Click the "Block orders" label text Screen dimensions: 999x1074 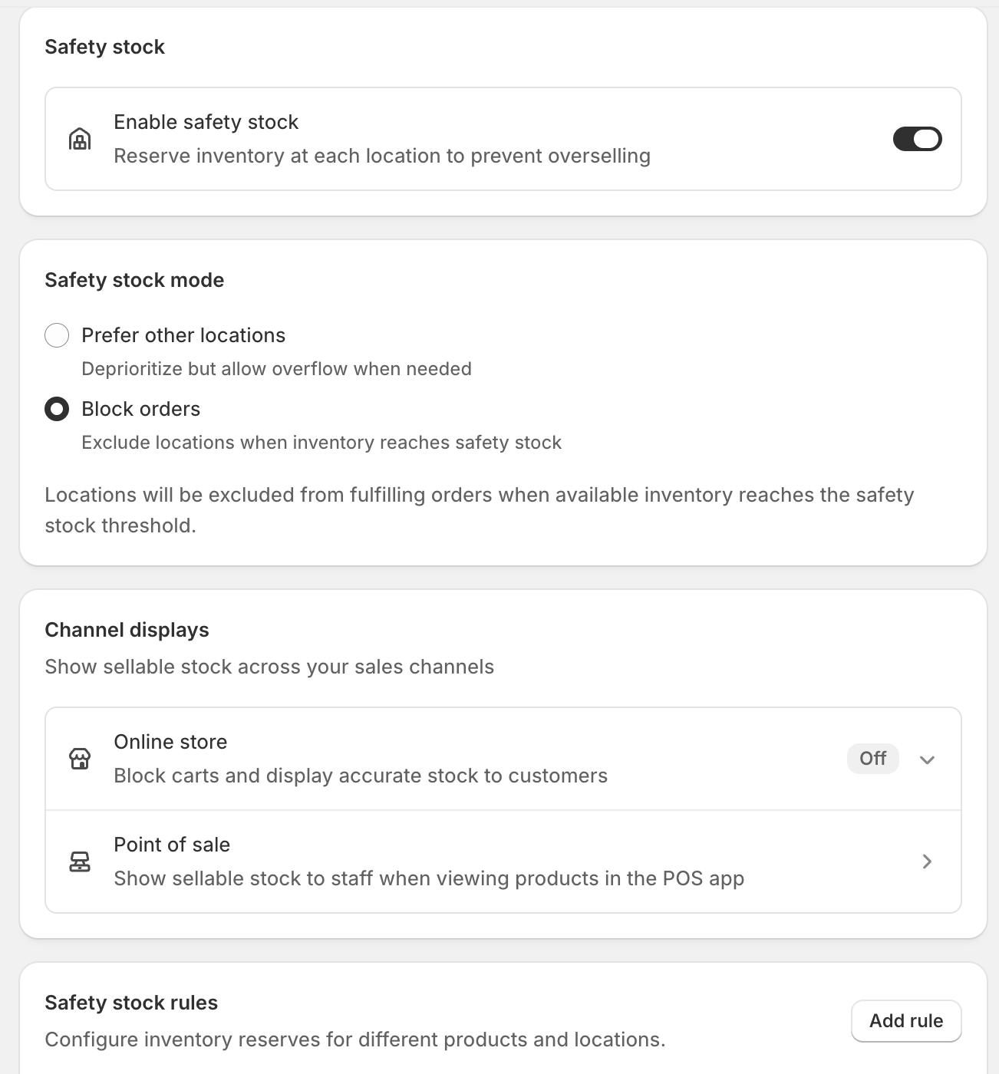coord(140,409)
